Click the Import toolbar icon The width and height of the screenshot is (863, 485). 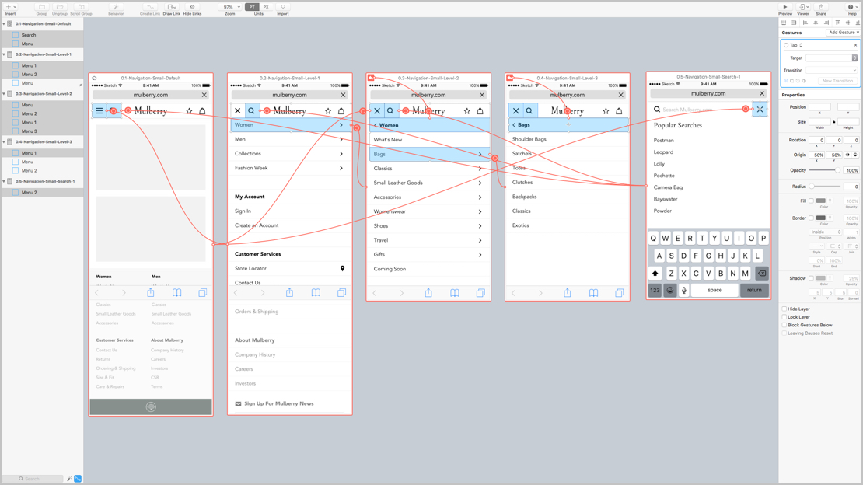(x=283, y=7)
